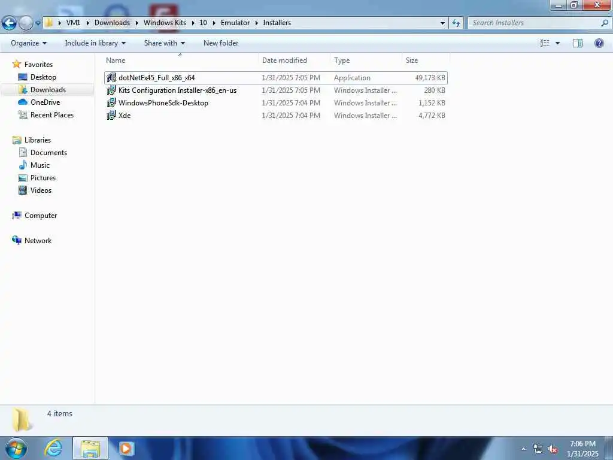Click Libraries in the navigation pane
Image resolution: width=613 pixels, height=460 pixels.
pyautogui.click(x=38, y=140)
